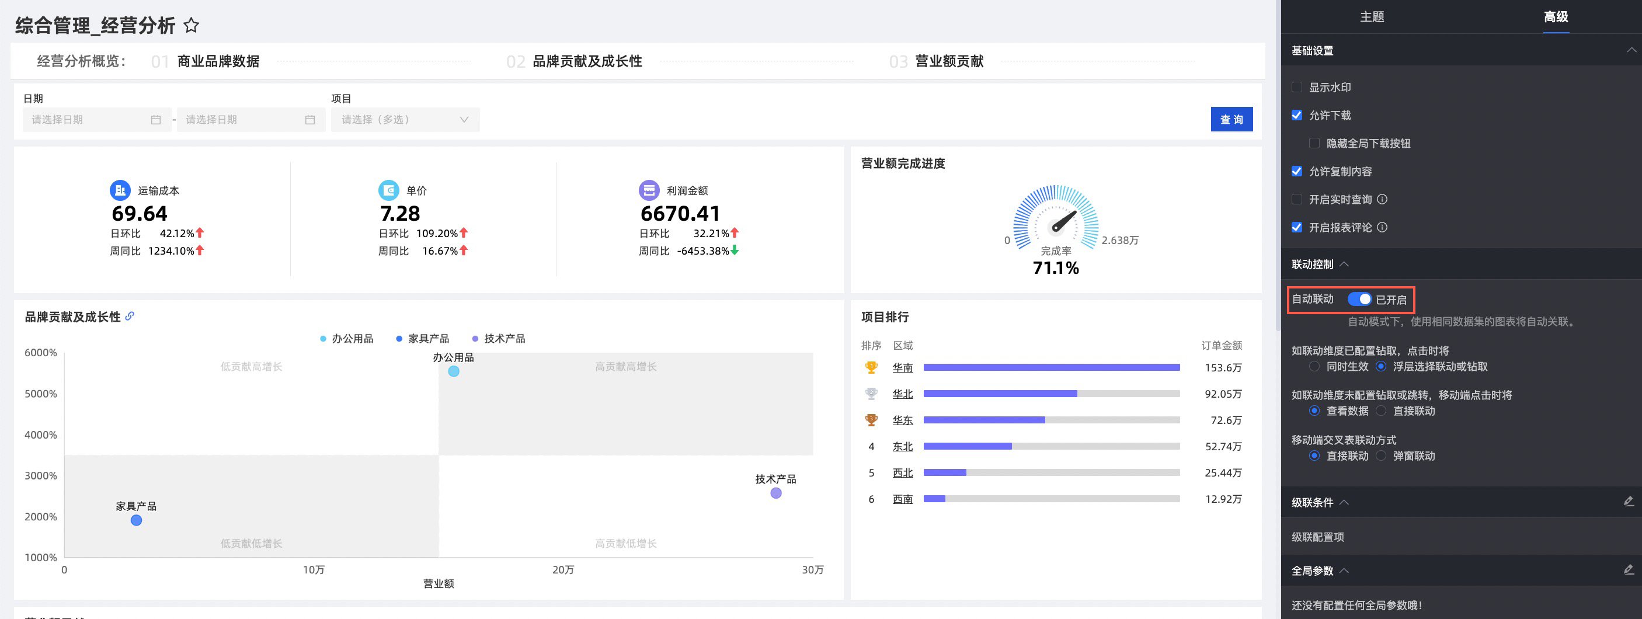Choose 直接联动 next to 查看数据

(x=1380, y=411)
